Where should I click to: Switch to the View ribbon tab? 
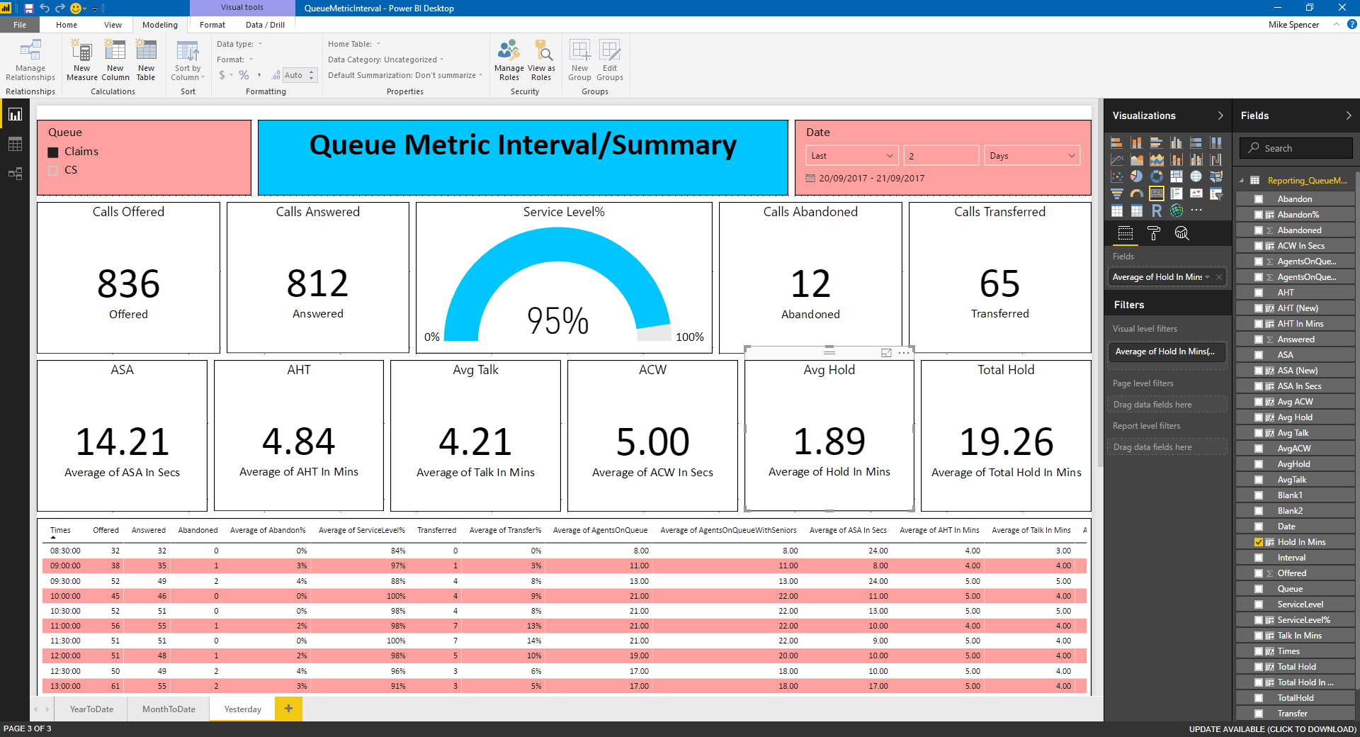[x=113, y=25]
